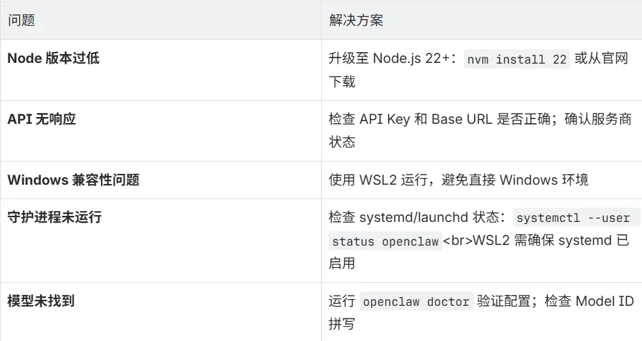Click the 解决方案 column header
The width and height of the screenshot is (642, 341).
(x=356, y=20)
